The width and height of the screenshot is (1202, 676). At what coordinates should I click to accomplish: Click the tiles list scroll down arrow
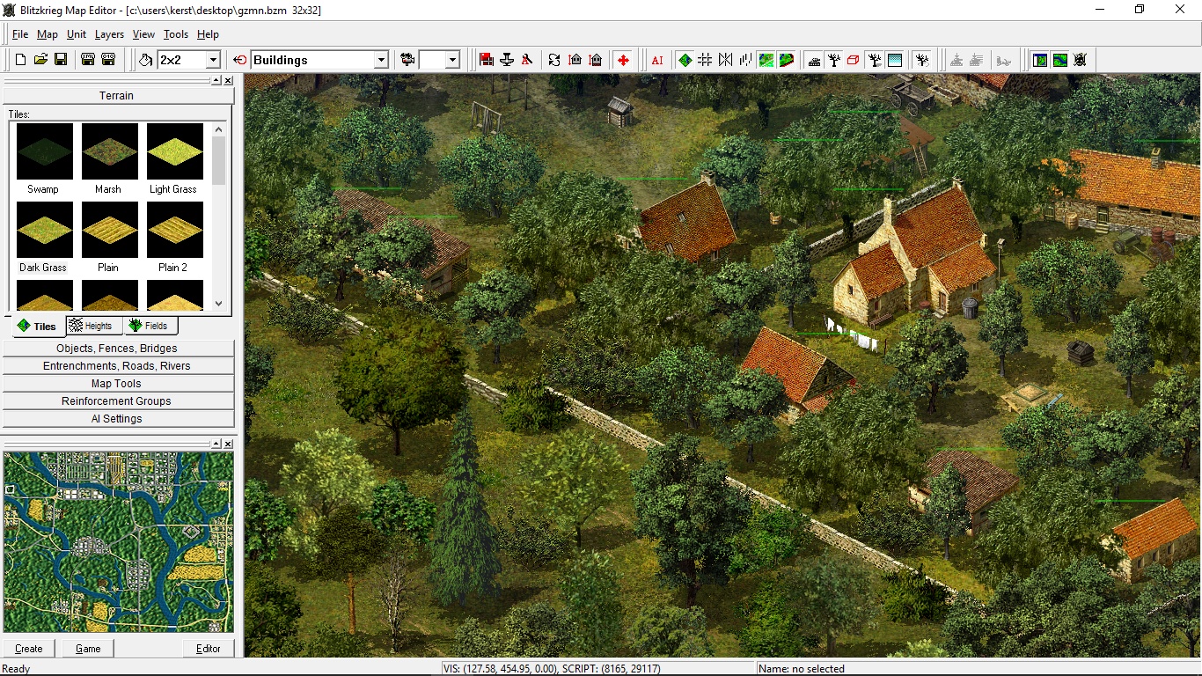[x=219, y=303]
